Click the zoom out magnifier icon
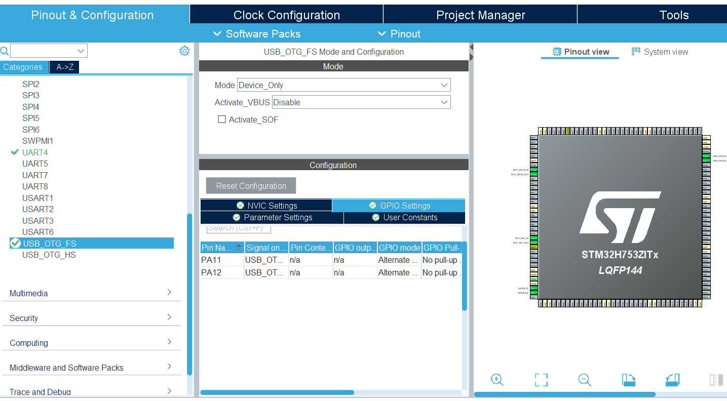 tap(585, 380)
